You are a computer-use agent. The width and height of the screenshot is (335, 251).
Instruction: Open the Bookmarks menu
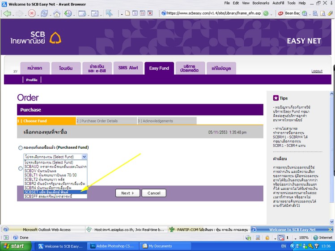pos(261,3)
